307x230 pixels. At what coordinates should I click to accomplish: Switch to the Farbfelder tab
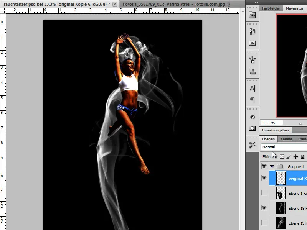pos(271,8)
